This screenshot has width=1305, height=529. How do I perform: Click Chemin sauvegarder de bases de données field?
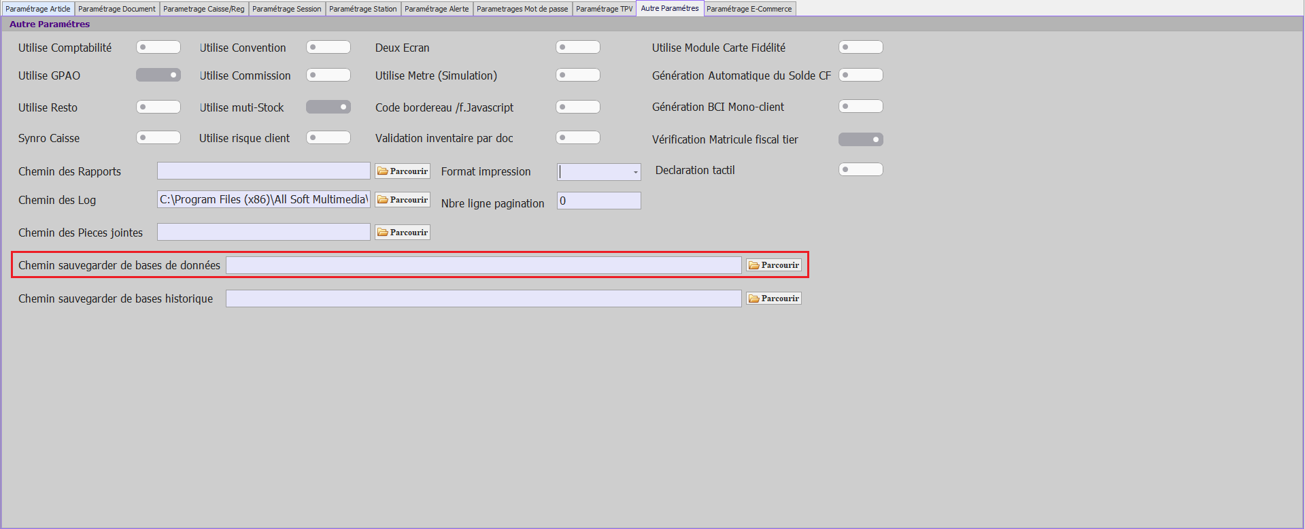(x=484, y=265)
